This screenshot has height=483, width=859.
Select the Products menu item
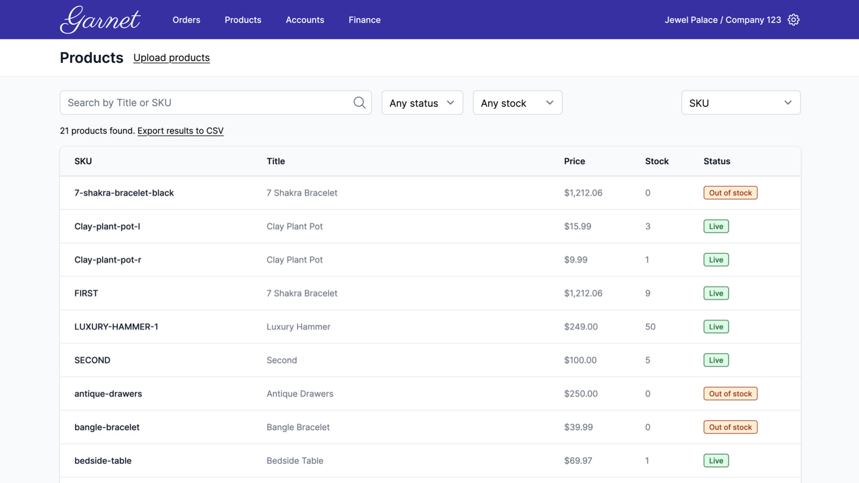point(243,20)
